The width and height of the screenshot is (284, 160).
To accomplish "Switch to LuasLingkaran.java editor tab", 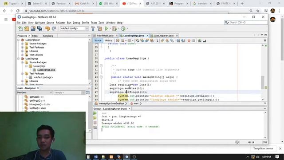I will pyautogui.click(x=164, y=36).
